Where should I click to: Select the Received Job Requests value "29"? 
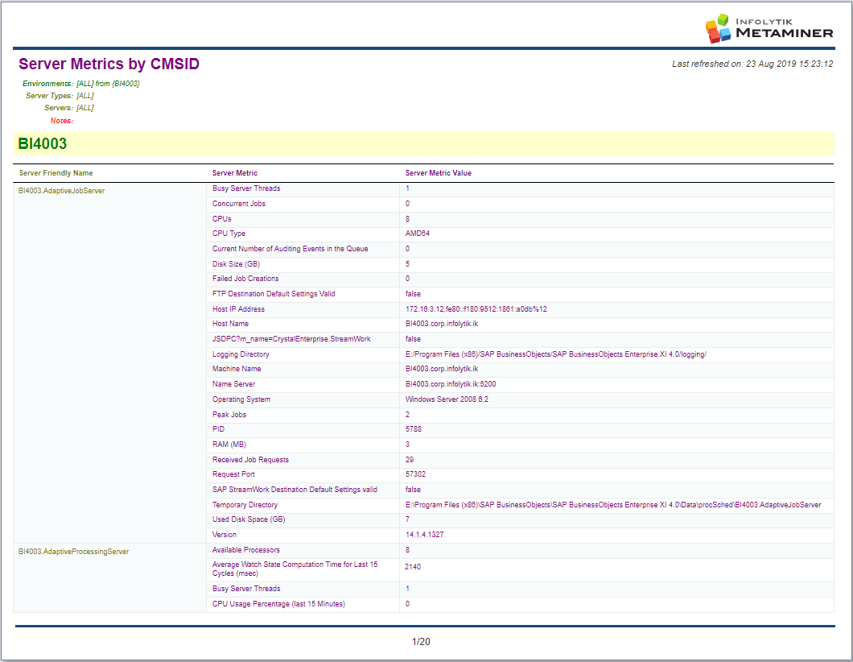[410, 460]
